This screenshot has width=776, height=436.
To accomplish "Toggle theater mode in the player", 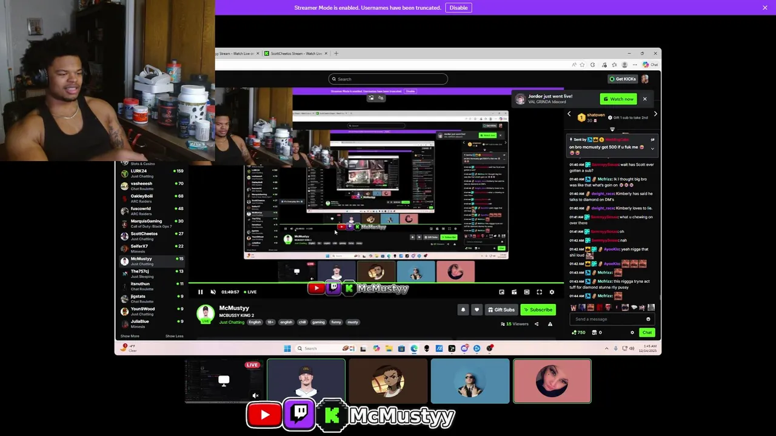I will coord(526,292).
